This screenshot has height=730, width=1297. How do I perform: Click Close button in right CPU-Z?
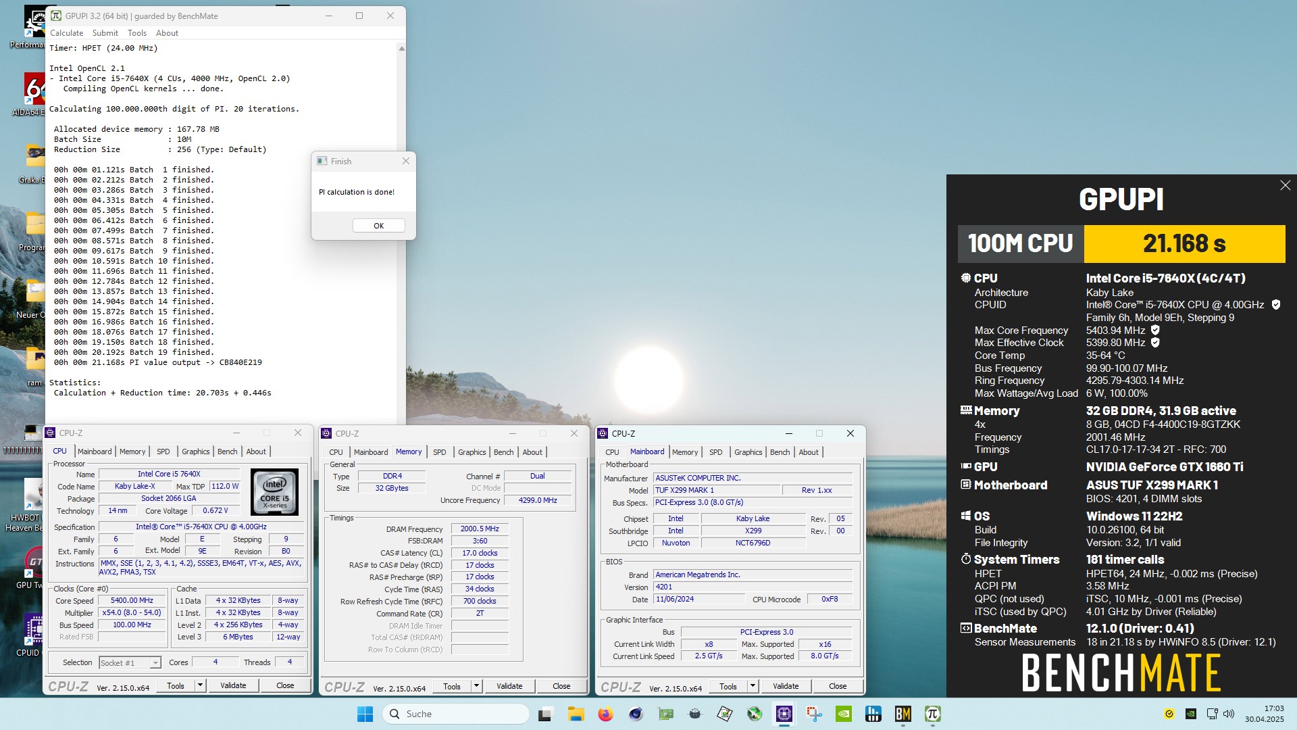838,686
